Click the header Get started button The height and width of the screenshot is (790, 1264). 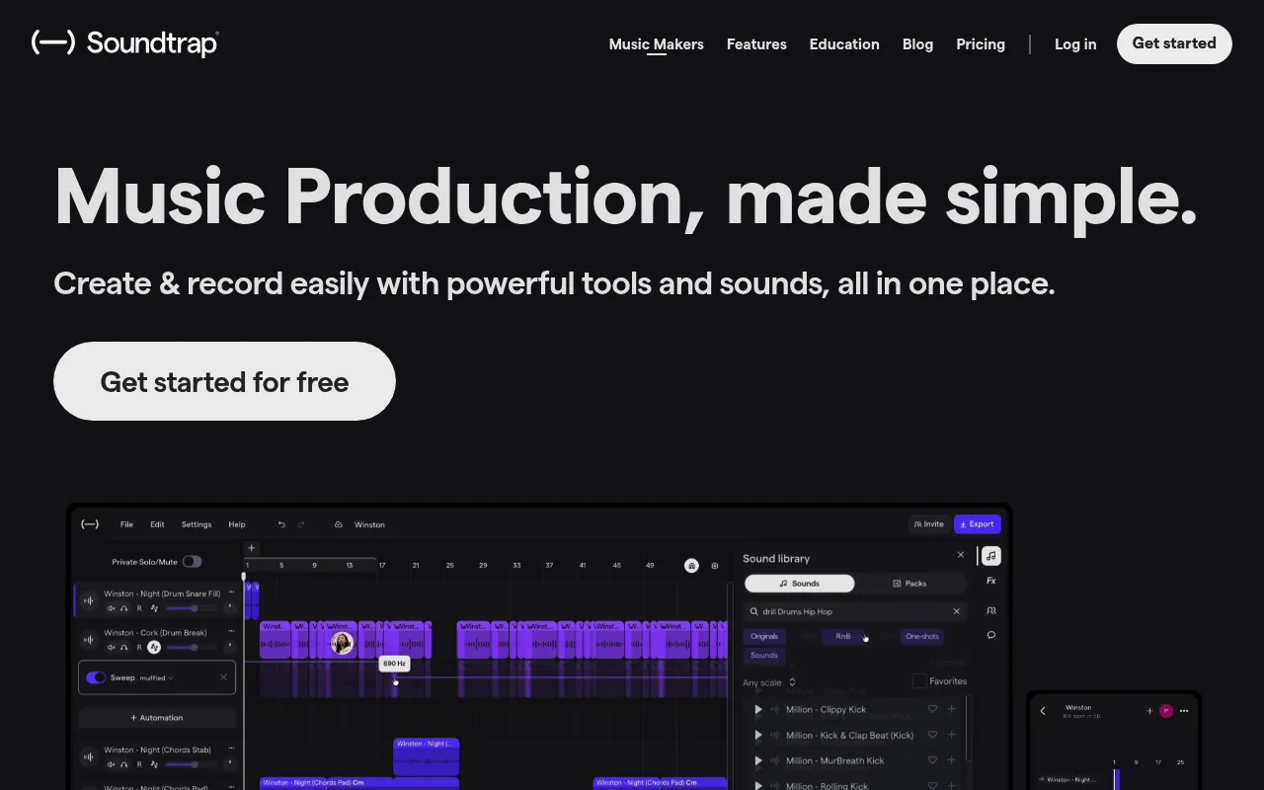pos(1174,43)
